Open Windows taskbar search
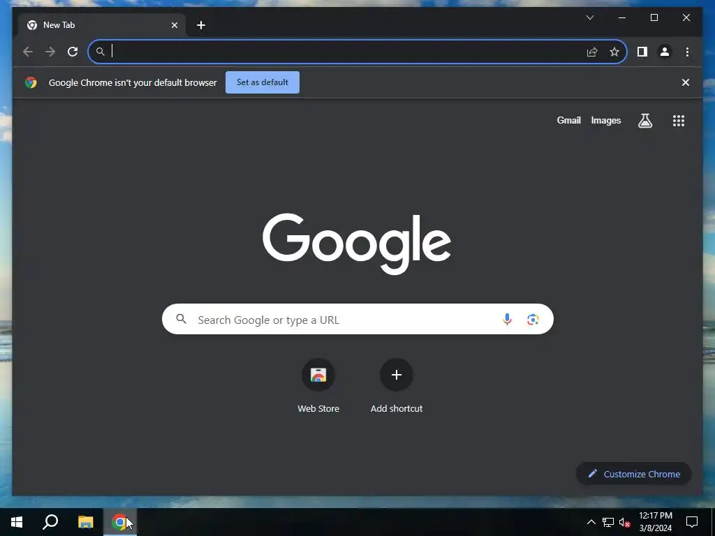The height and width of the screenshot is (536, 715). pos(50,522)
